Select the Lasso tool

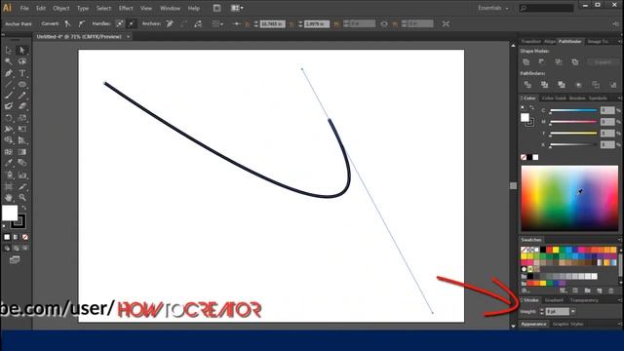tap(22, 61)
